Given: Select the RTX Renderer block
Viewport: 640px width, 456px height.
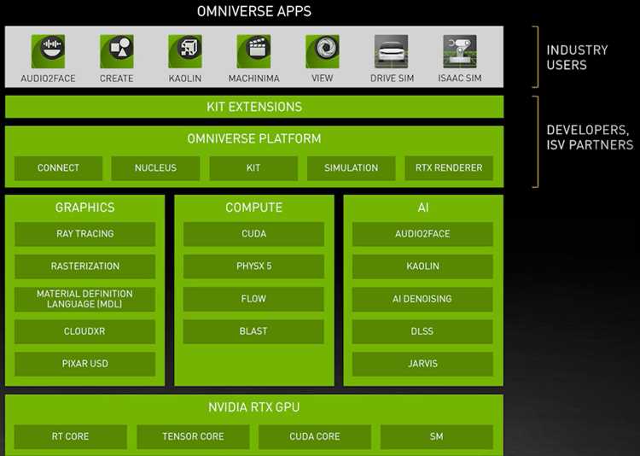Looking at the screenshot, I should pos(449,168).
